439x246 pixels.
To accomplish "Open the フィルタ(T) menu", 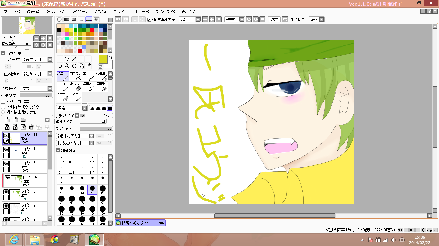I will pos(121,12).
